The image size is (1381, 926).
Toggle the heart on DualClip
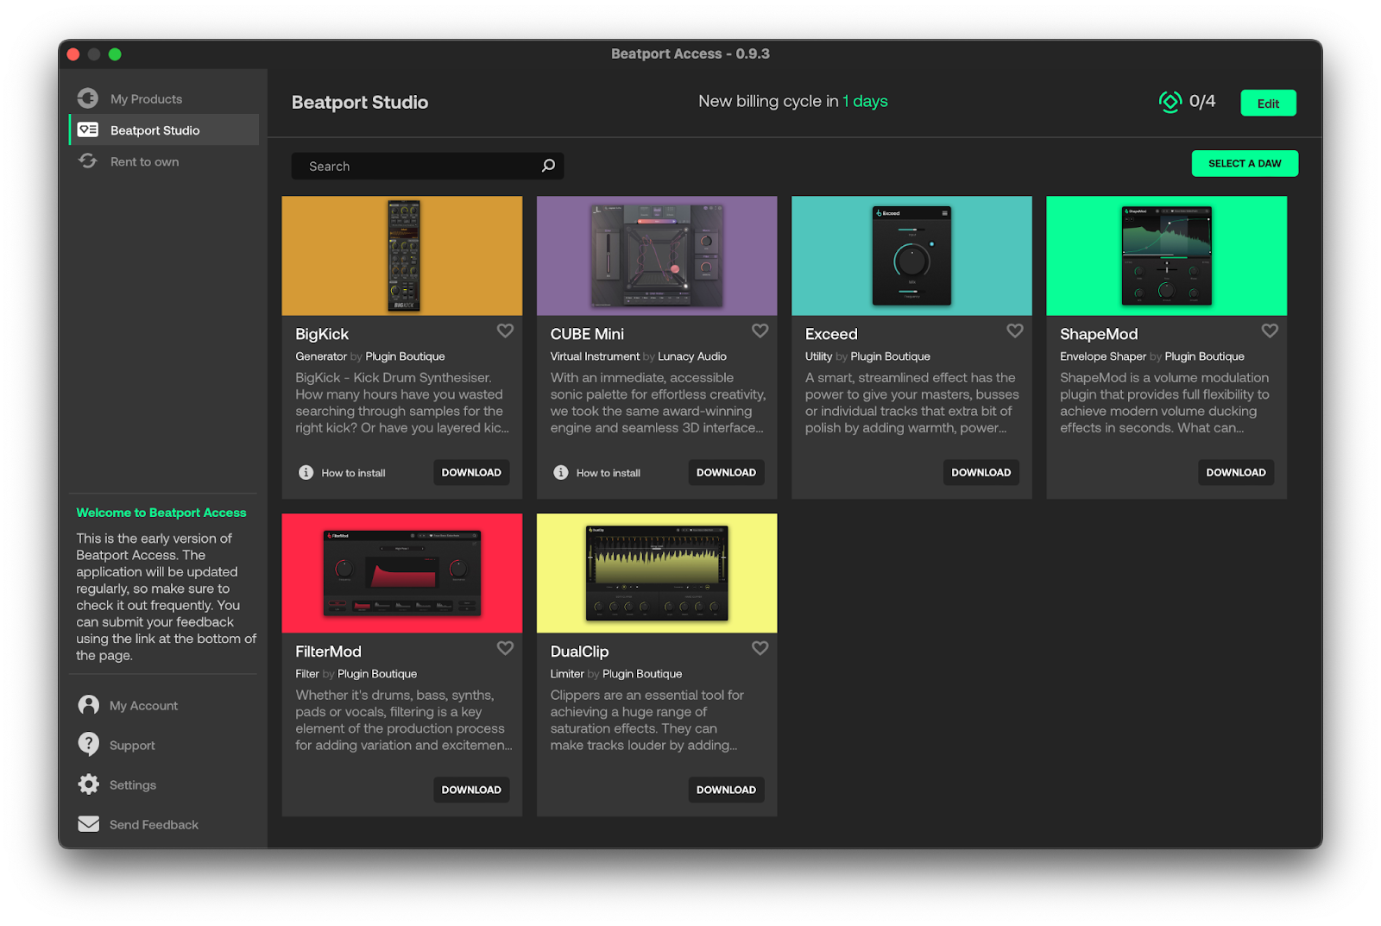point(760,648)
